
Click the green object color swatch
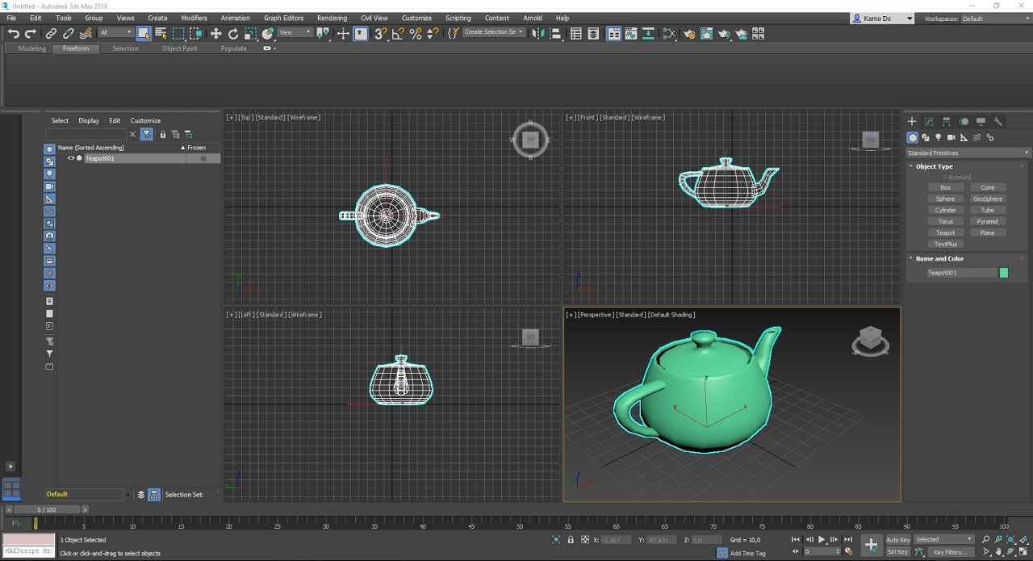(1004, 273)
